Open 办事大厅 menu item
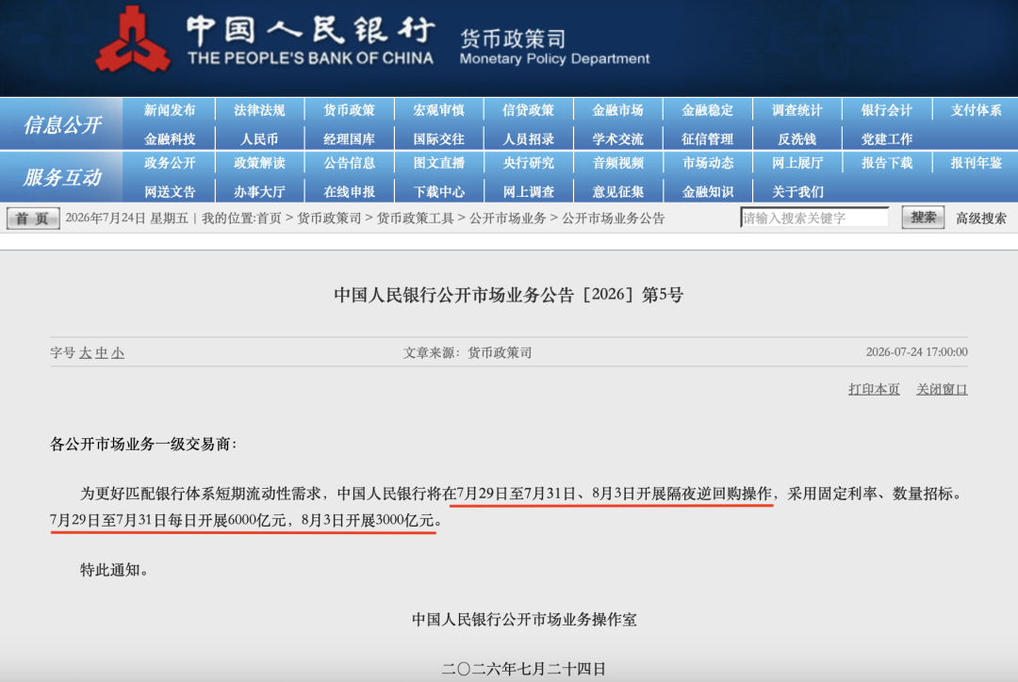The width and height of the screenshot is (1018, 682). point(259,191)
